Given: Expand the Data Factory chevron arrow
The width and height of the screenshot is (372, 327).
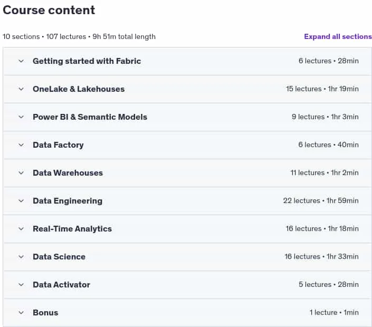Looking at the screenshot, I should 21,145.
